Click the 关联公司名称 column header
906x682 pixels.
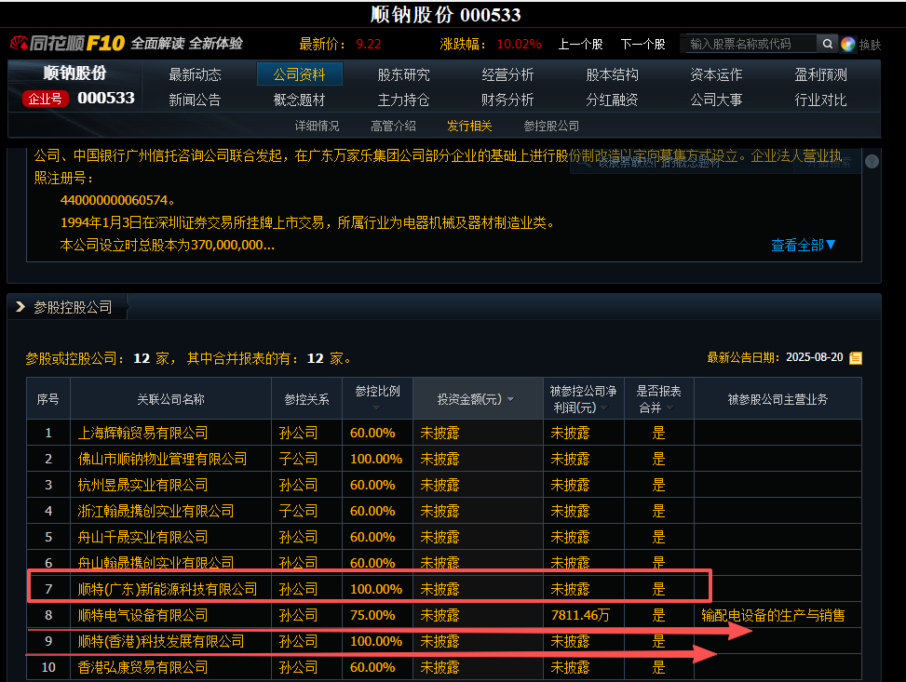click(x=171, y=399)
